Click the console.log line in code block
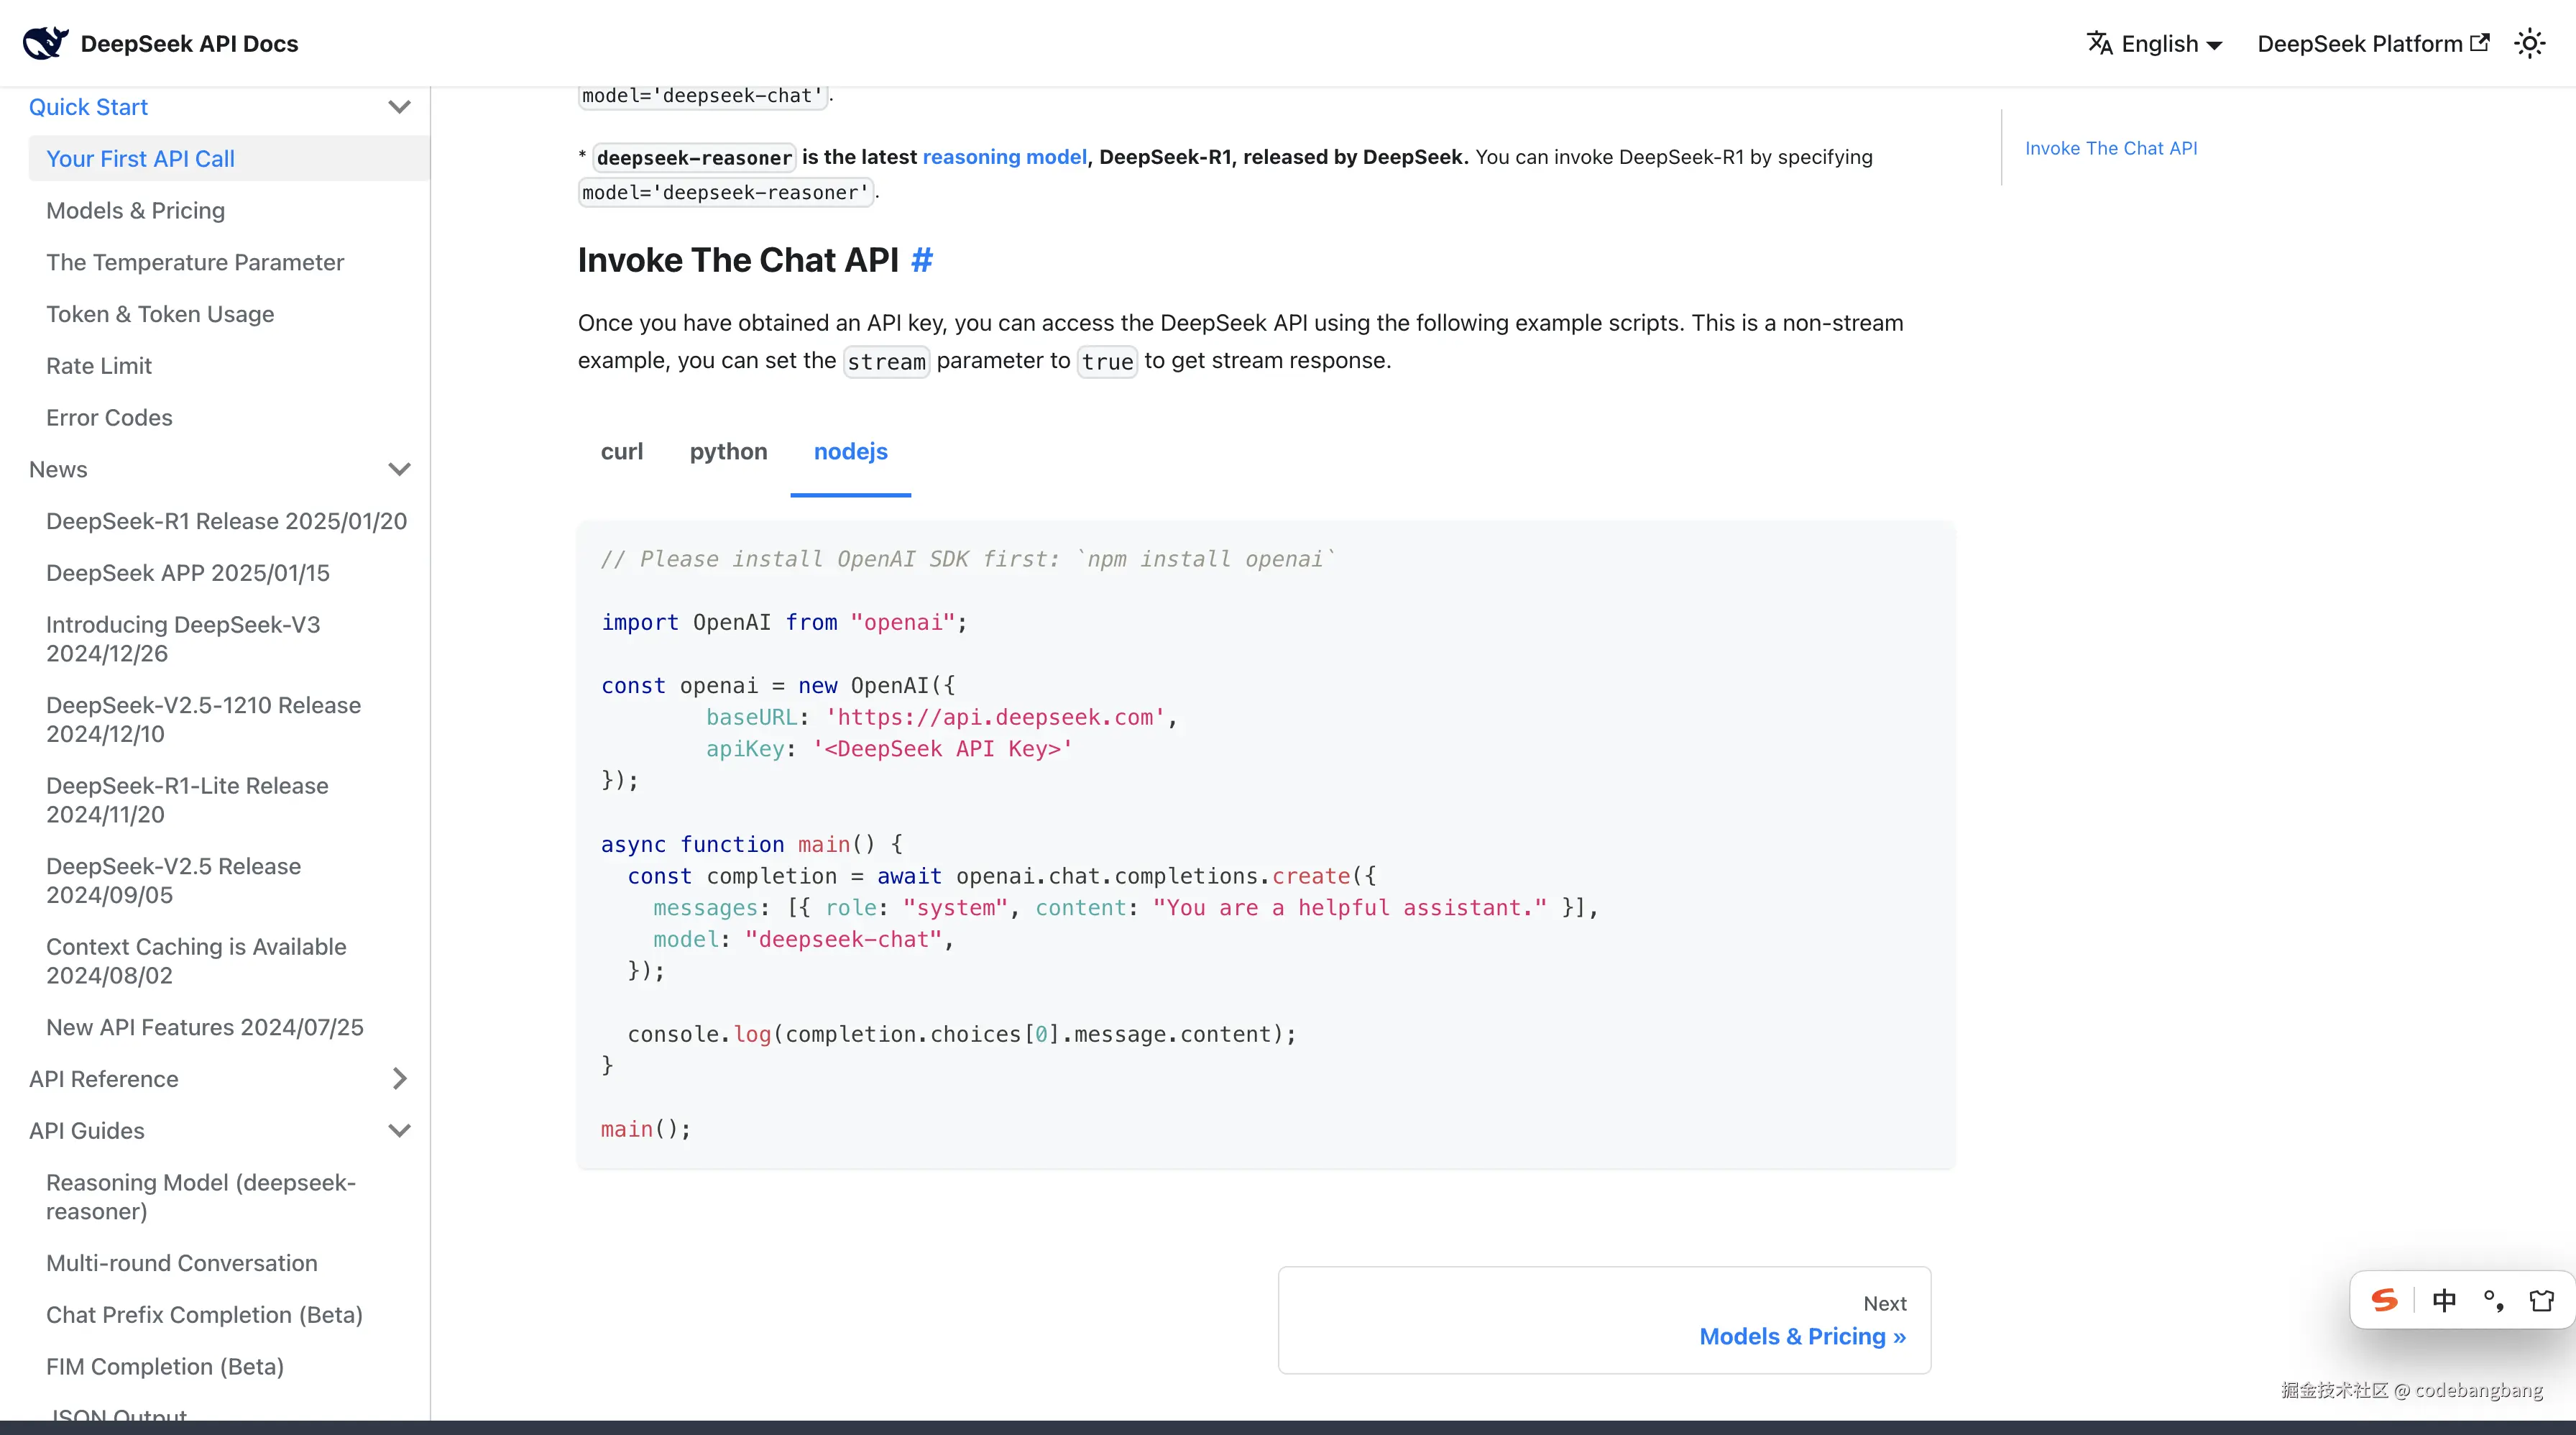 pyautogui.click(x=961, y=1034)
